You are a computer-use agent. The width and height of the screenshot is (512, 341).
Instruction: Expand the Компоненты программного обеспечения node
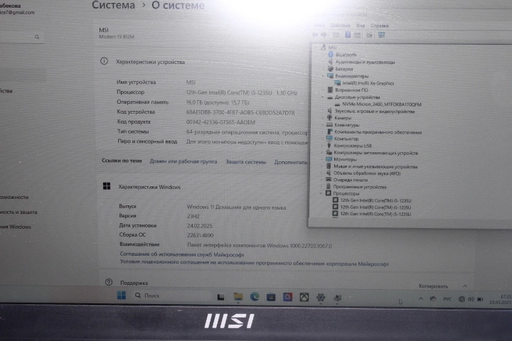coord(322,132)
